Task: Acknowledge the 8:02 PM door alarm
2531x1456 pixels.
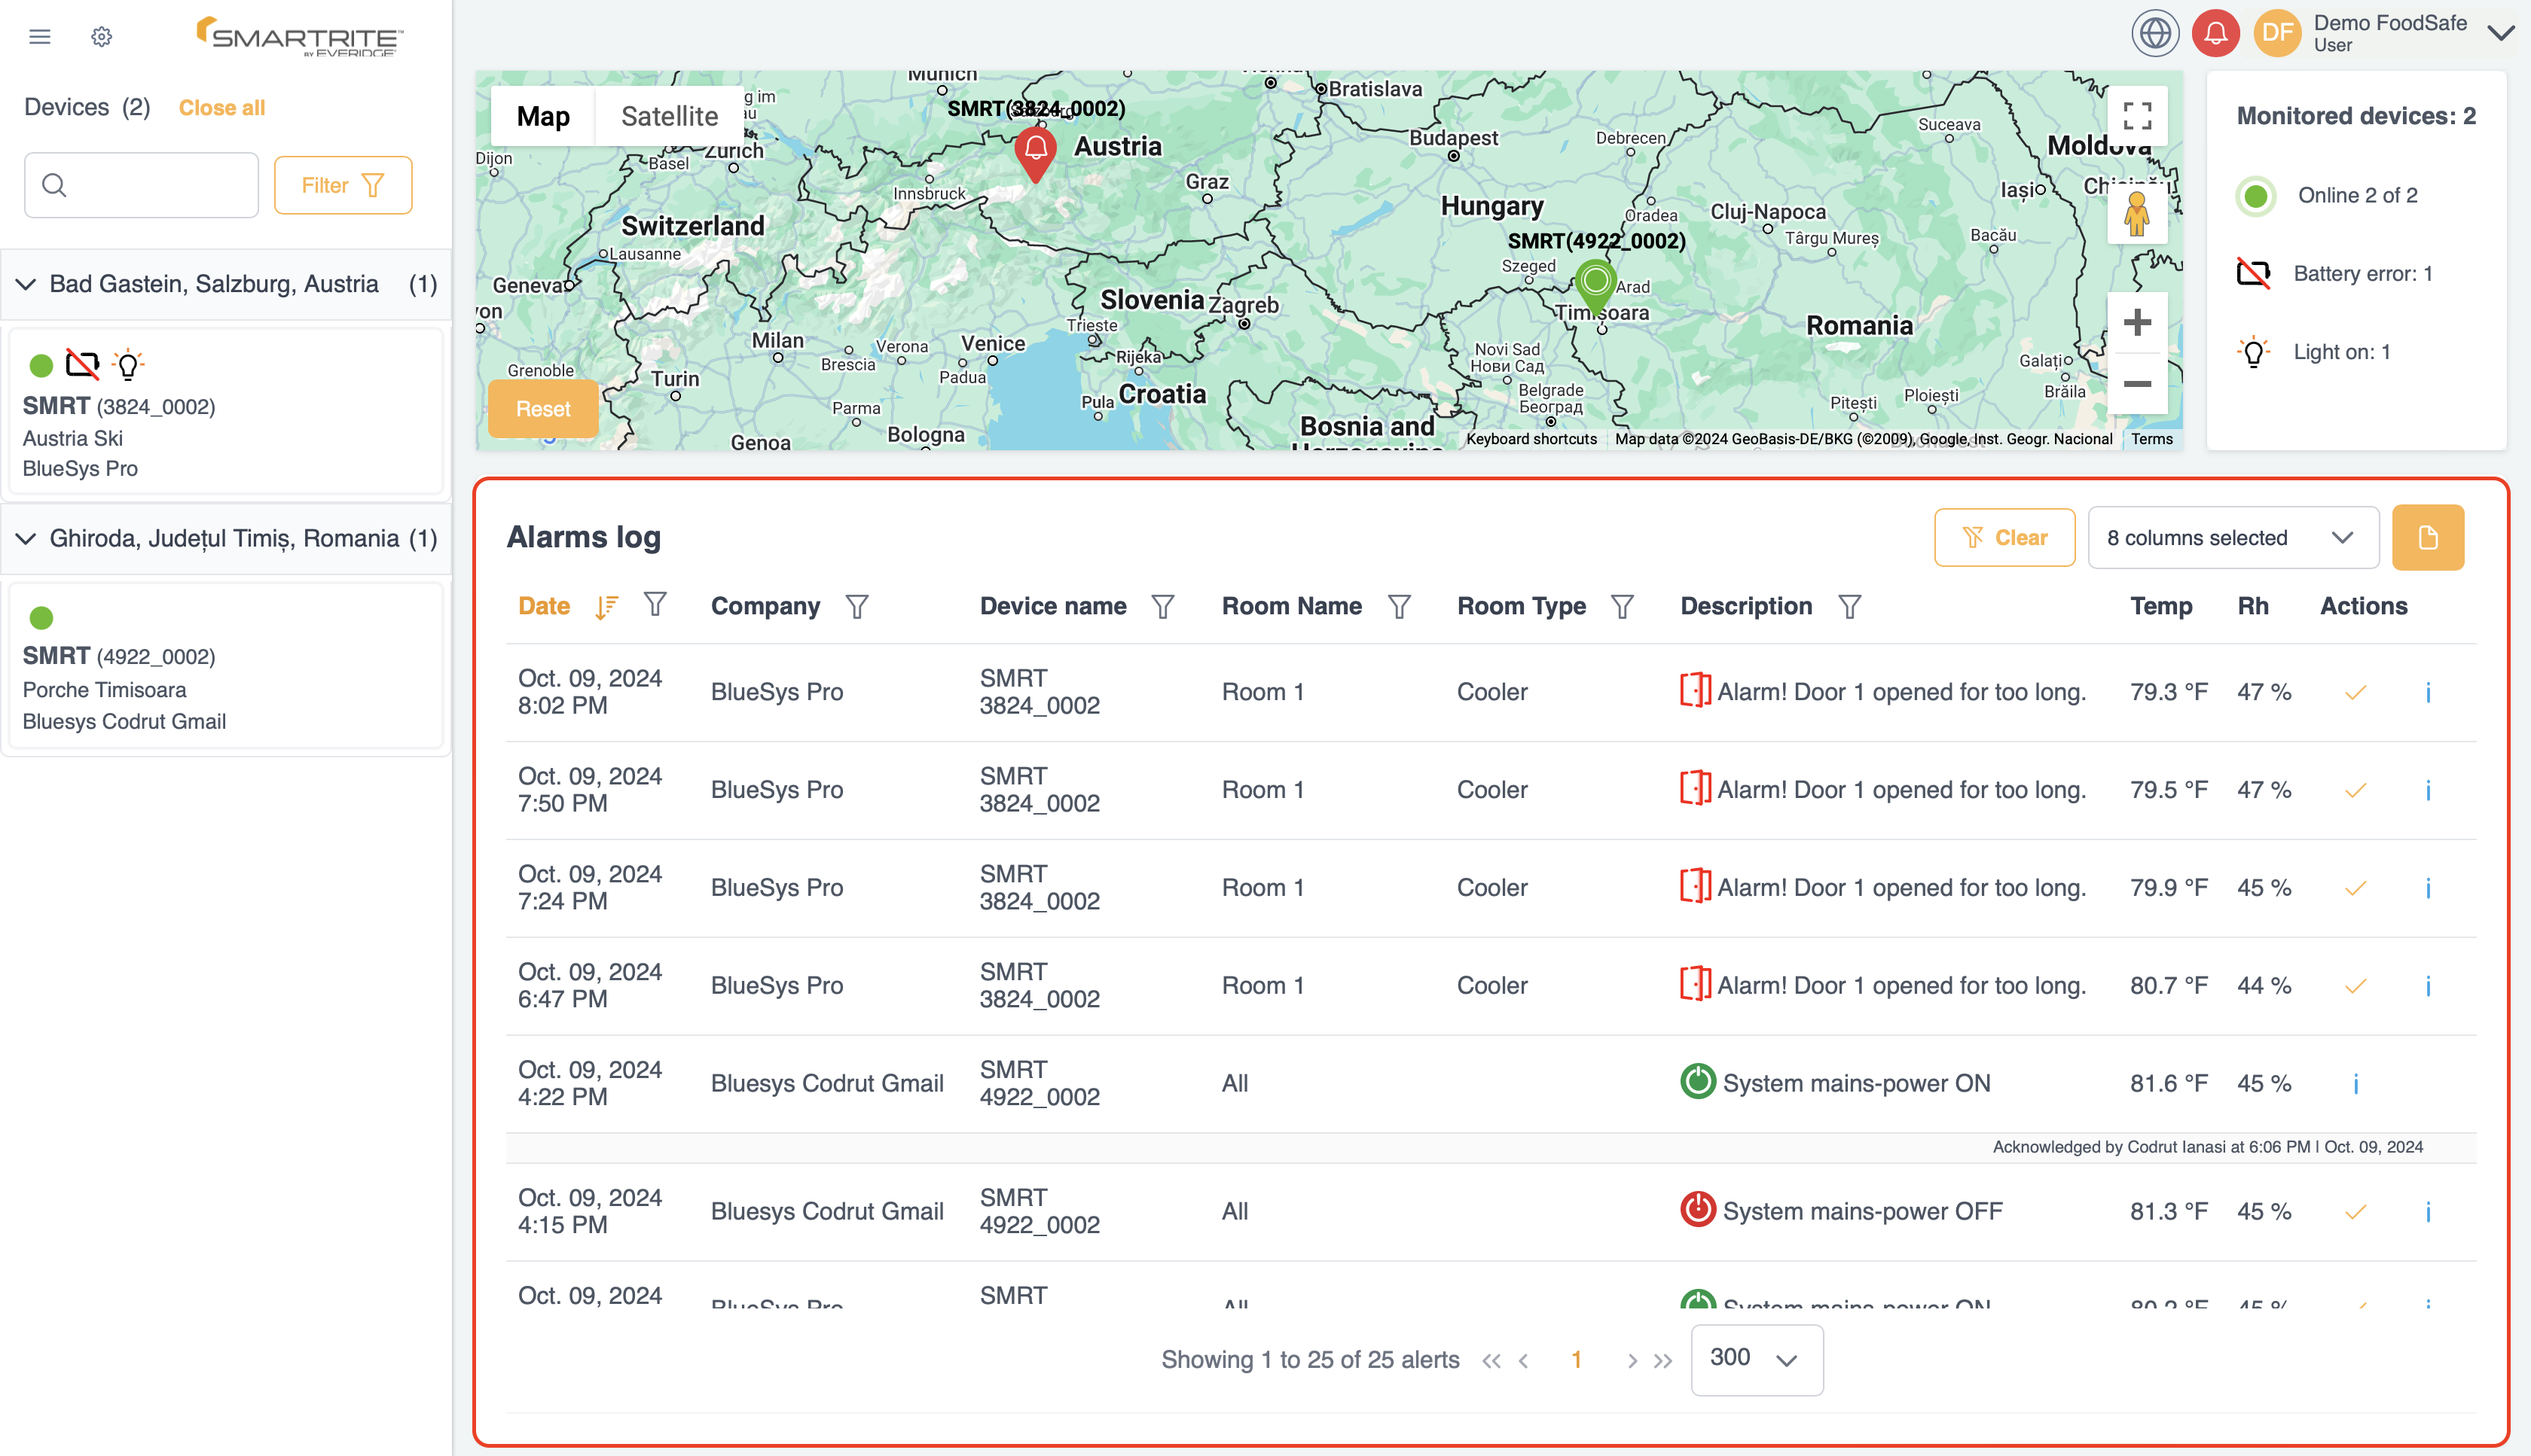Action: (2355, 693)
